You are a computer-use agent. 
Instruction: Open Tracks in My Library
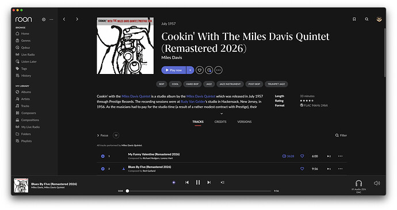[x=22, y=106]
